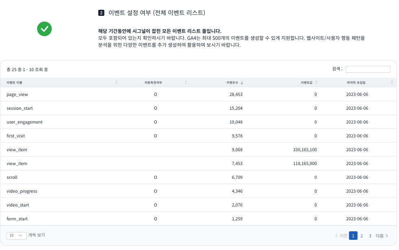
Task: Select the video_progress event row
Action: point(22,191)
